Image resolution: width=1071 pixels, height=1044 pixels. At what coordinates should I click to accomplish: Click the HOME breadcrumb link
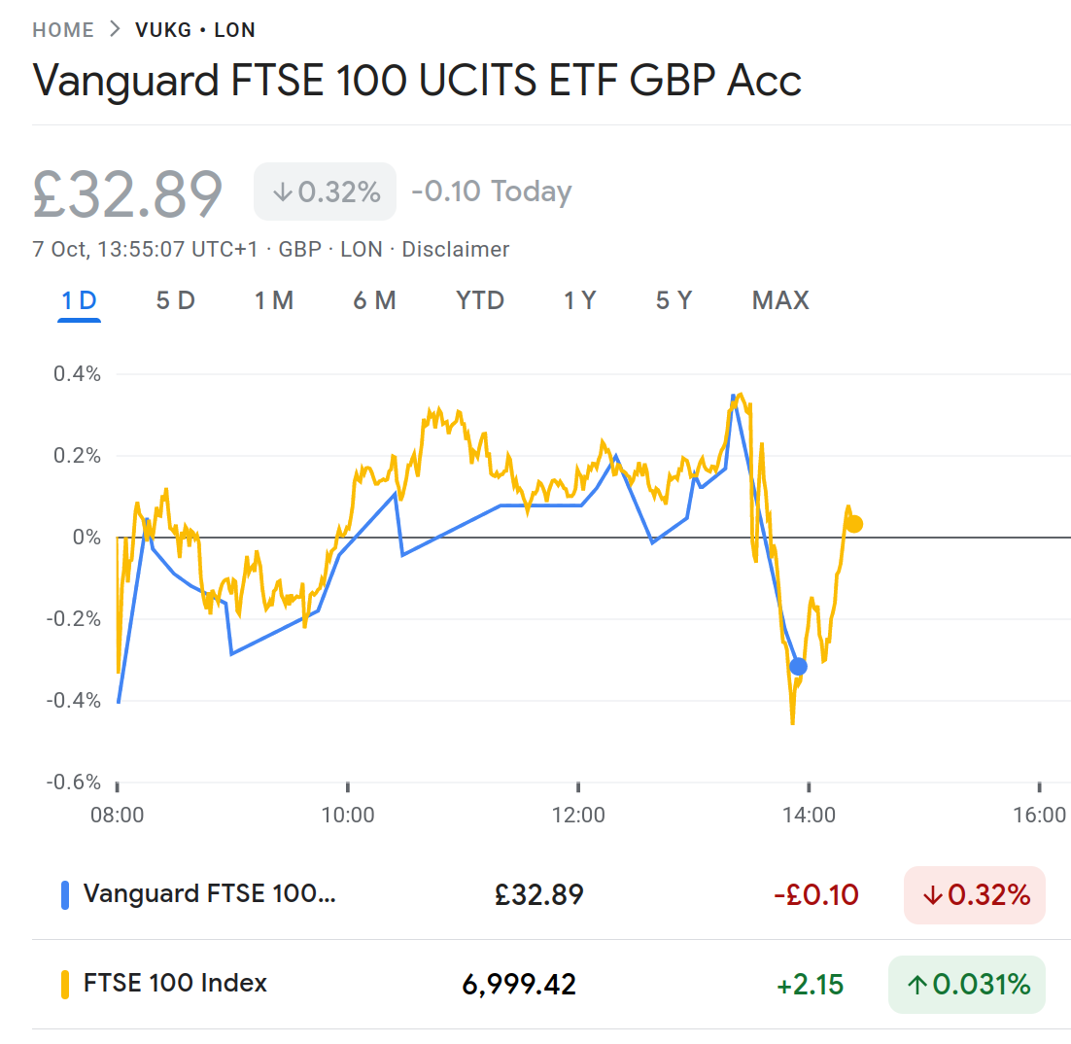pyautogui.click(x=63, y=30)
